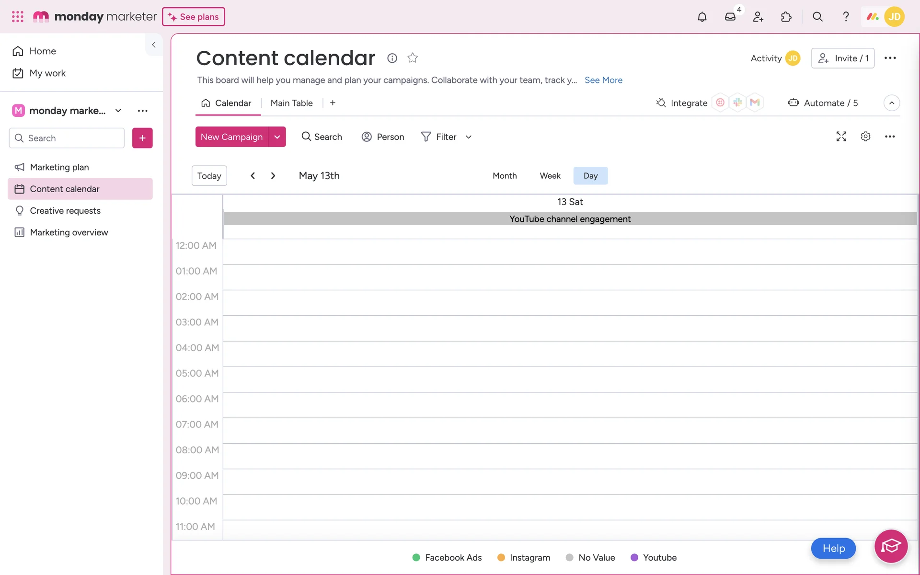Open the inbox tray icon
This screenshot has width=920, height=575.
click(x=730, y=17)
